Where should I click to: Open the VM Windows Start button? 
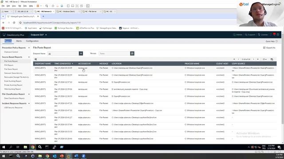[x=4, y=147]
